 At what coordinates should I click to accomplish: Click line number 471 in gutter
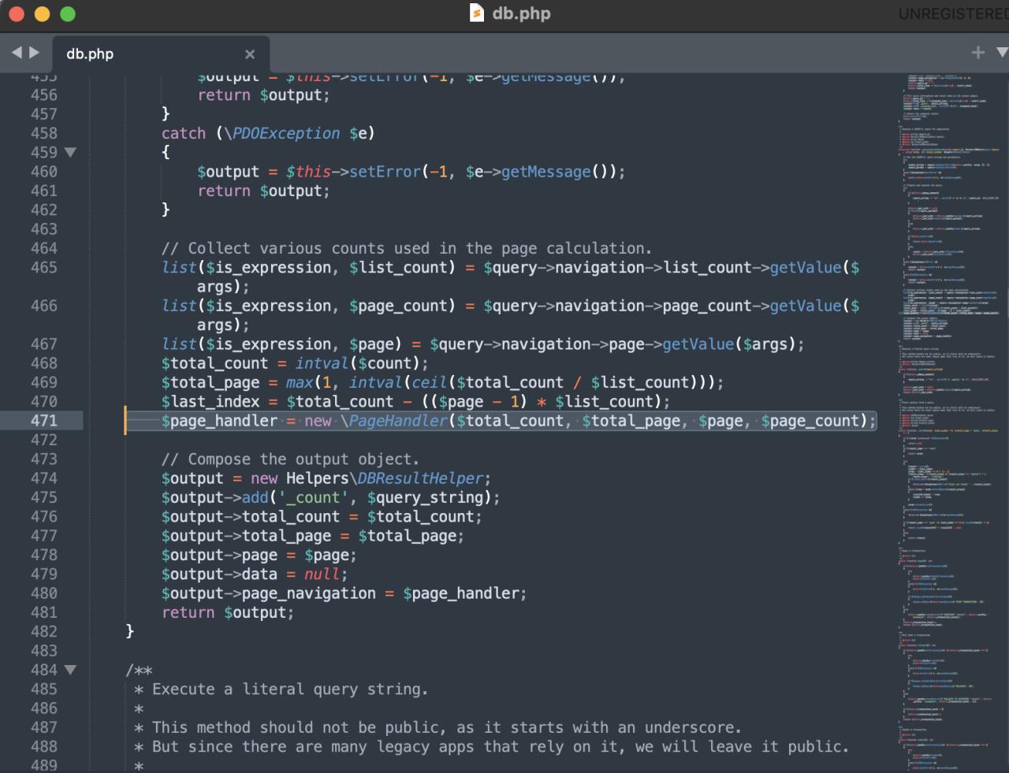(44, 421)
